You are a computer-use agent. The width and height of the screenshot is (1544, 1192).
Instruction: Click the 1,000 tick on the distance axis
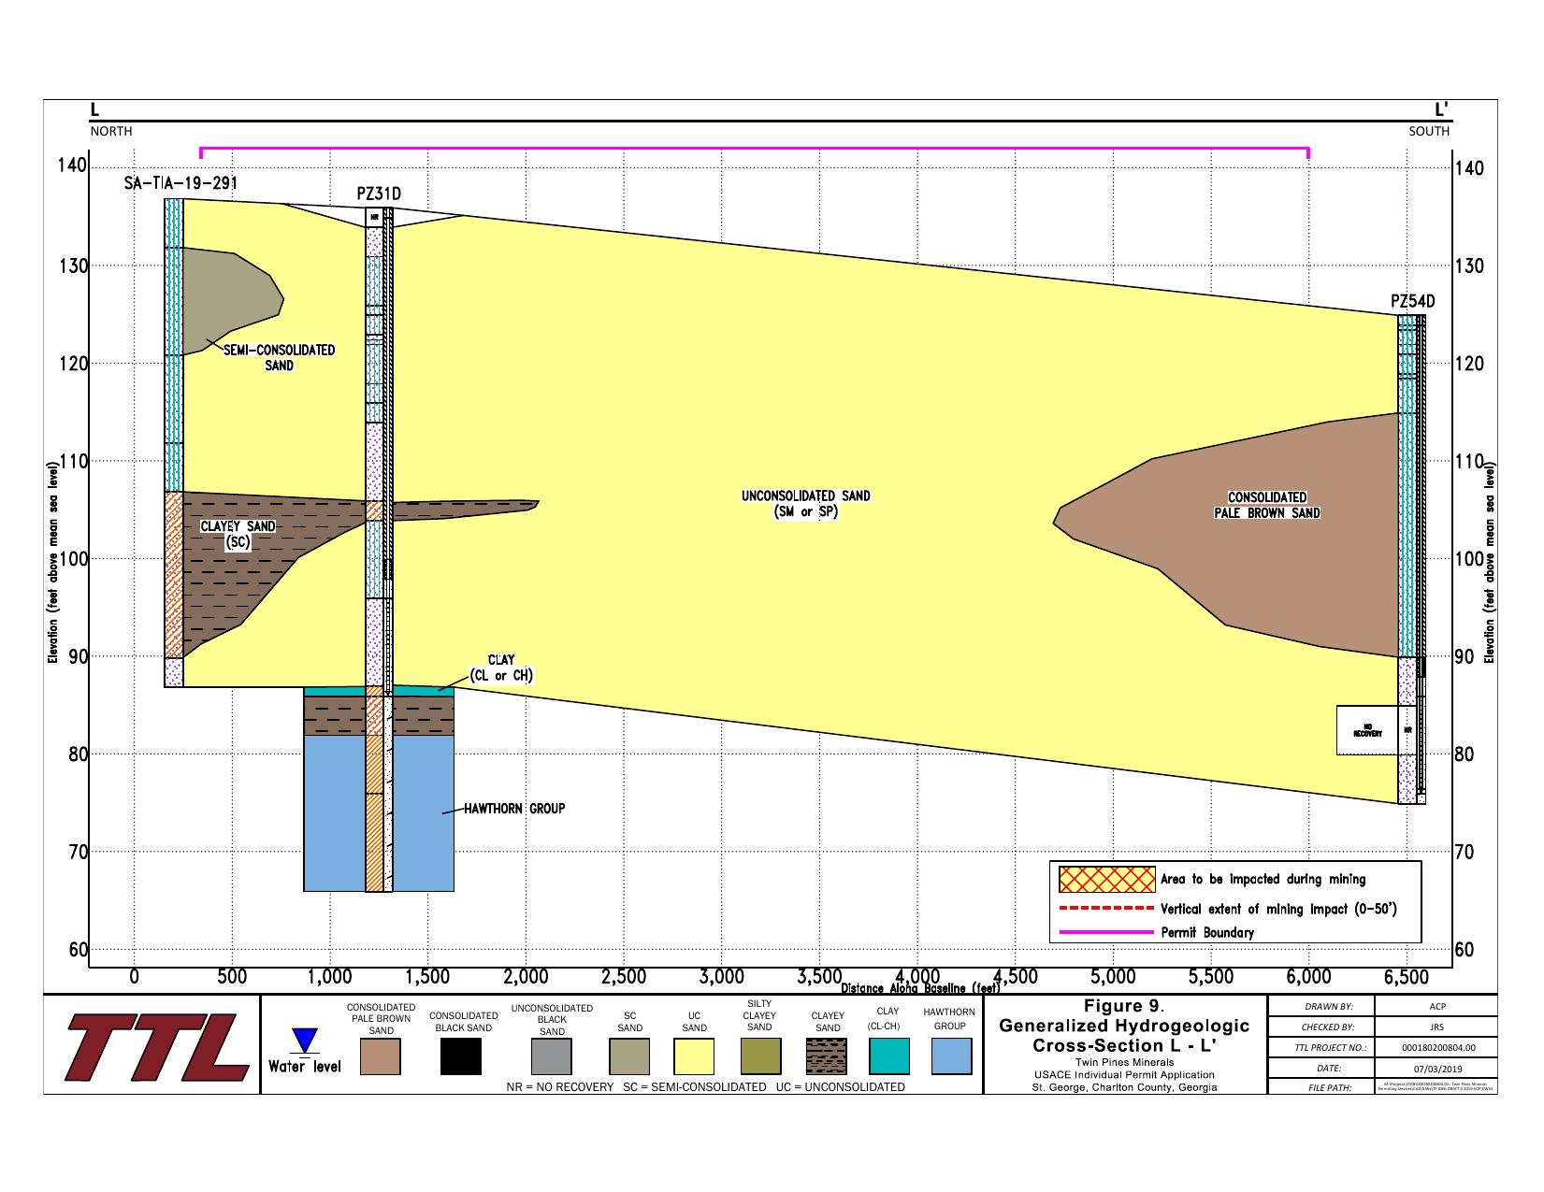point(329,977)
